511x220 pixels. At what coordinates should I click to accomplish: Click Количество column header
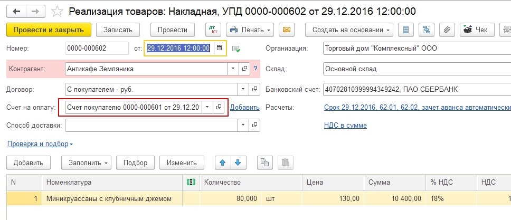pos(251,183)
